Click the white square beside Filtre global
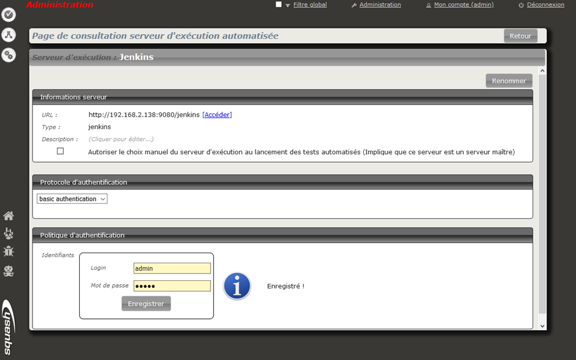The image size is (576, 360). (278, 4)
